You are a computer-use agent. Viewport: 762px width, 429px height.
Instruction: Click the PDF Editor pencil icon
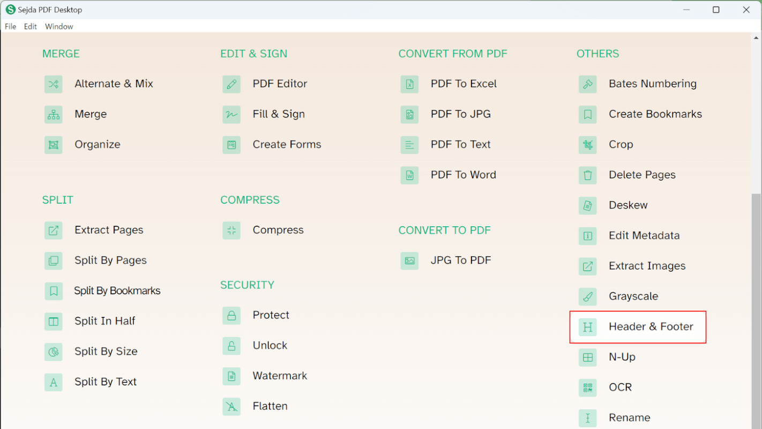point(231,84)
